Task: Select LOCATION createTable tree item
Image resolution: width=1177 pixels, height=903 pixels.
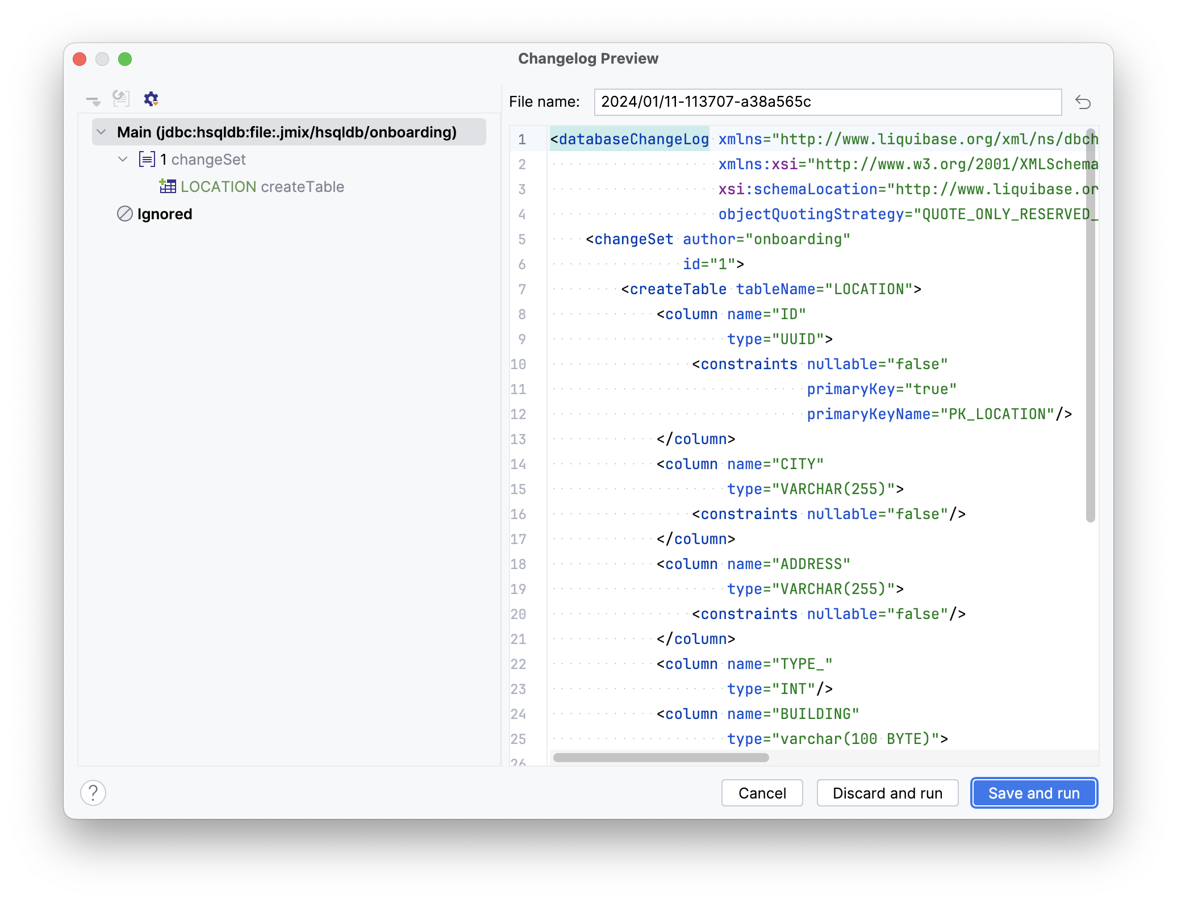Action: point(262,187)
